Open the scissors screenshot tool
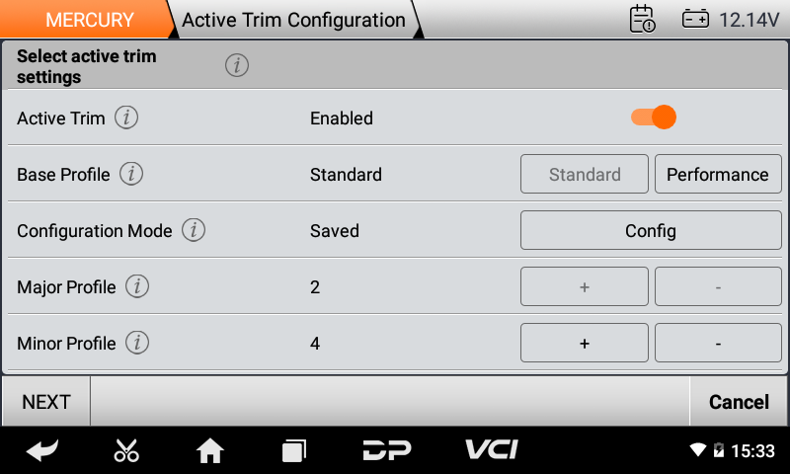Image resolution: width=790 pixels, height=474 pixels. 126,451
